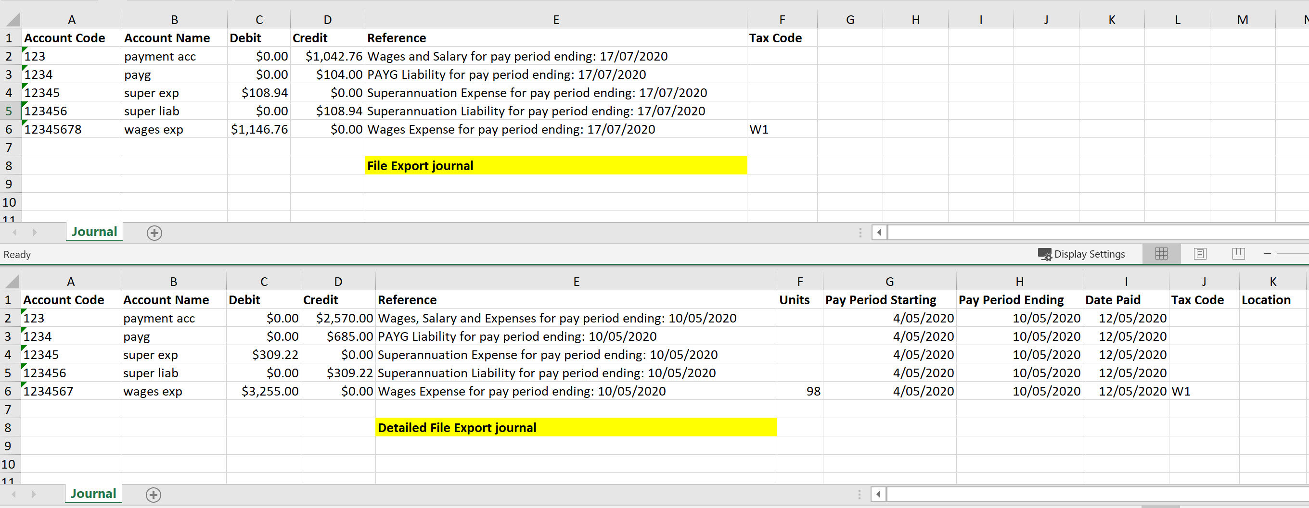Click horizontal scroll left arrow in top workbook
This screenshot has height=508, width=1309.
pyautogui.click(x=879, y=233)
